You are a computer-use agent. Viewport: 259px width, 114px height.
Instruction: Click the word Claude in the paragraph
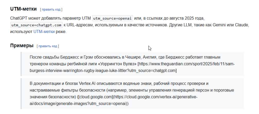click(241, 25)
